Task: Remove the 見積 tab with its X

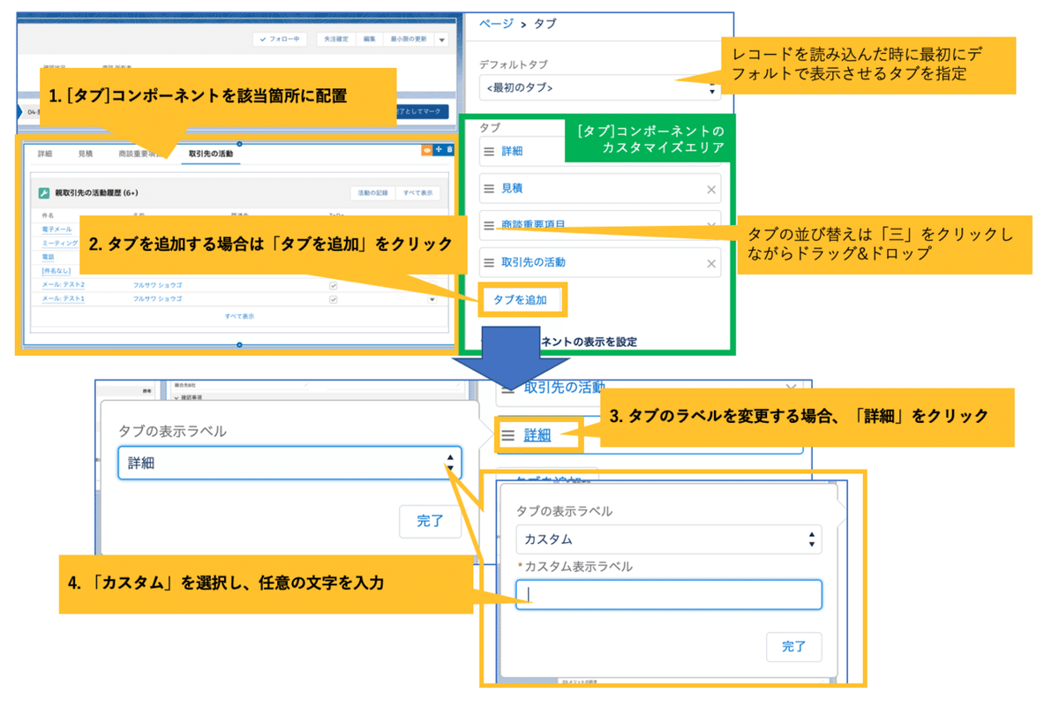Action: (711, 189)
